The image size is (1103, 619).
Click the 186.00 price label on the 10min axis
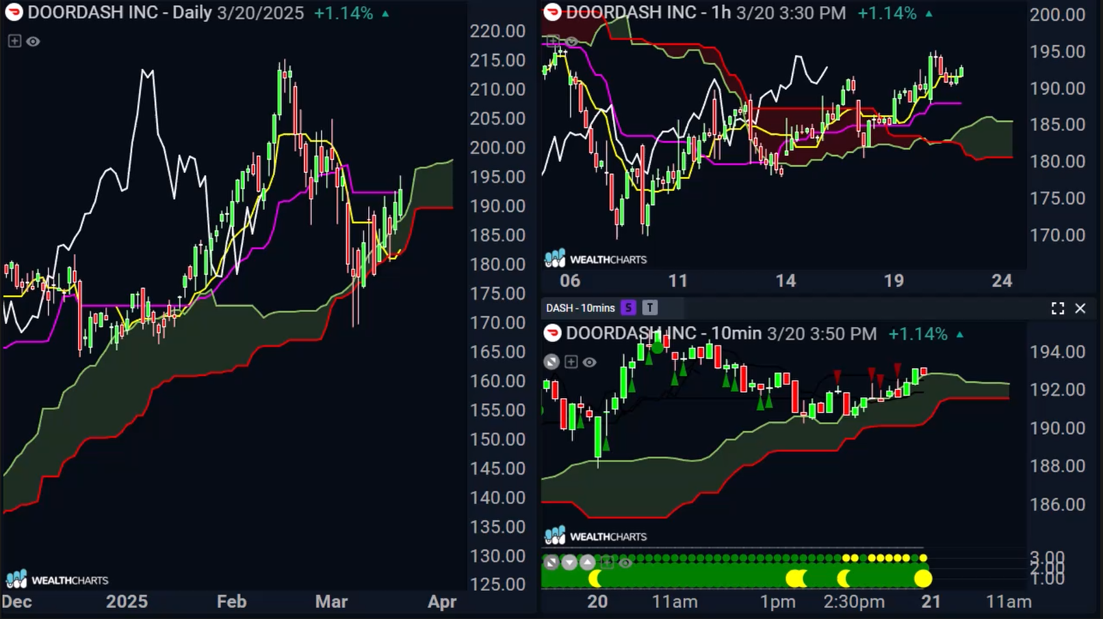pyautogui.click(x=1058, y=505)
